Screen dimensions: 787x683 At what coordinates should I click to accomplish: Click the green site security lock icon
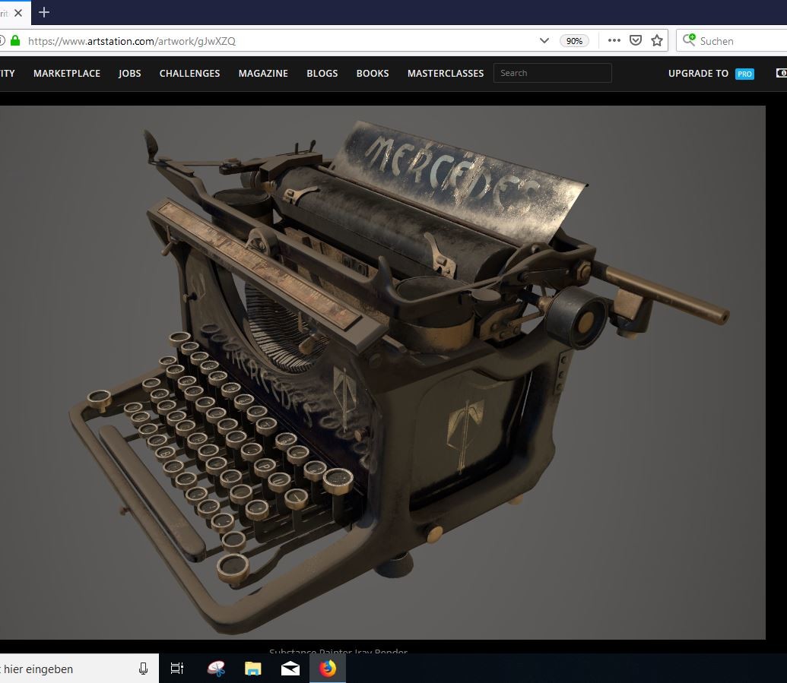[17, 40]
